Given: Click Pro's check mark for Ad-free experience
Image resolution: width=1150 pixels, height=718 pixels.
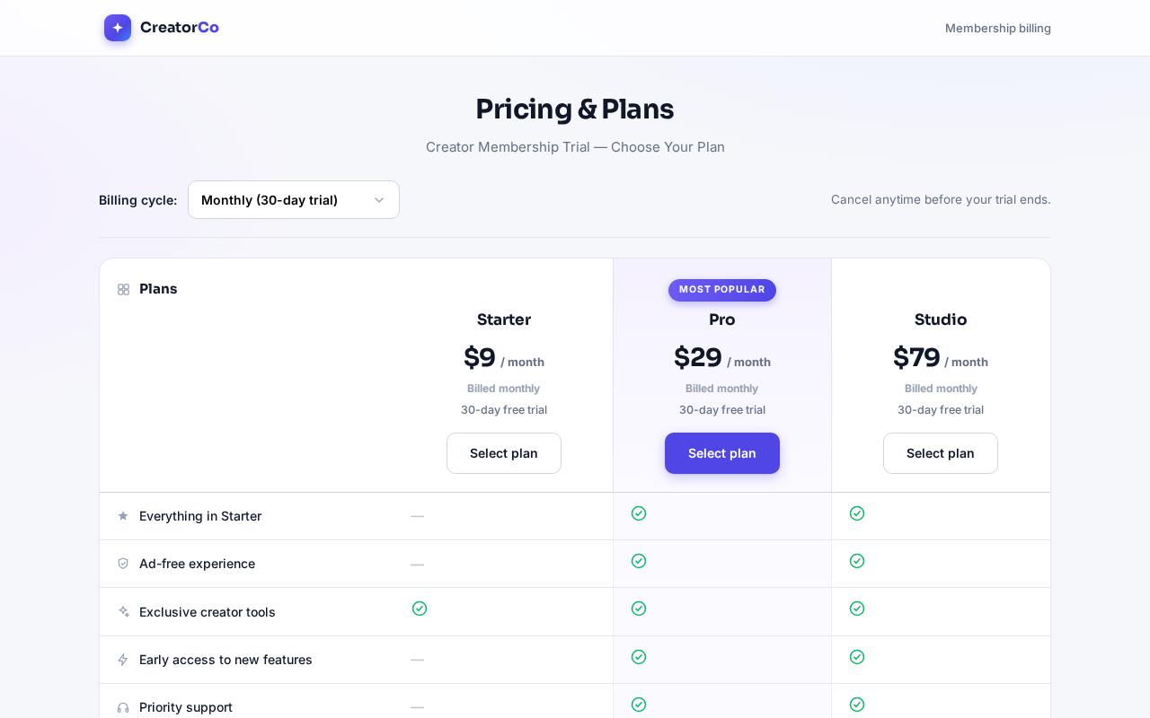Looking at the screenshot, I should pos(639,561).
